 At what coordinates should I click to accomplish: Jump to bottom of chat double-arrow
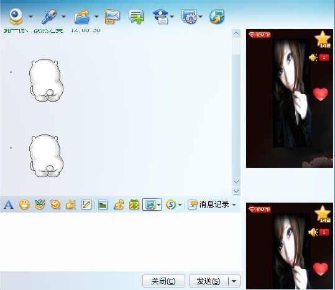[236, 191]
